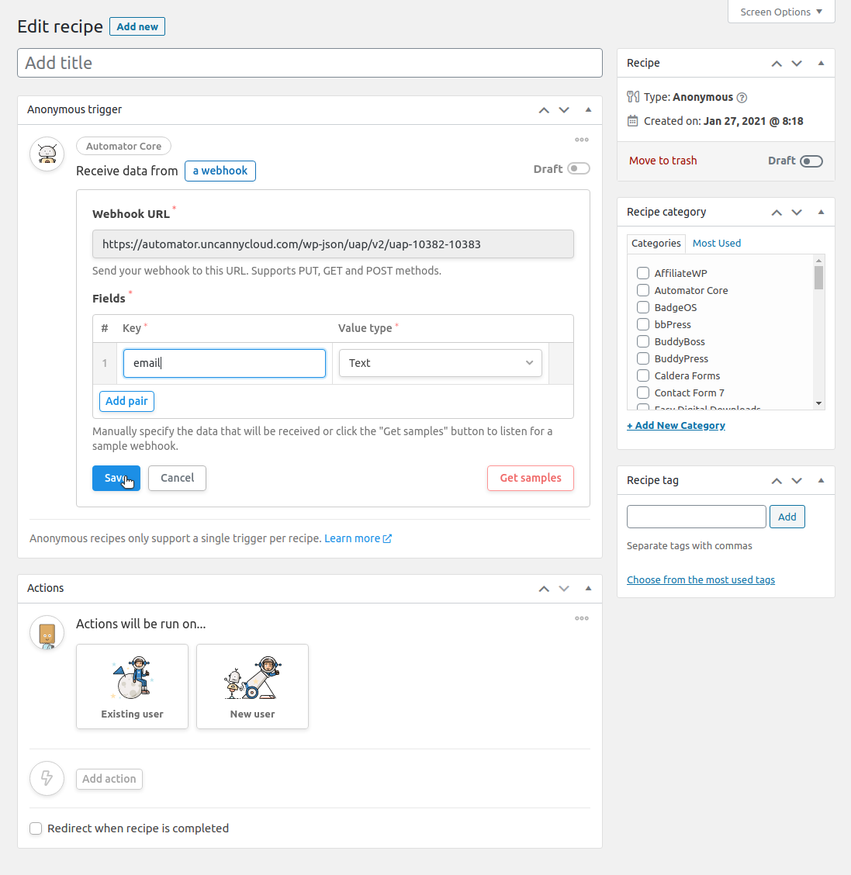
Task: Select the Existing user option card
Action: tap(132, 687)
